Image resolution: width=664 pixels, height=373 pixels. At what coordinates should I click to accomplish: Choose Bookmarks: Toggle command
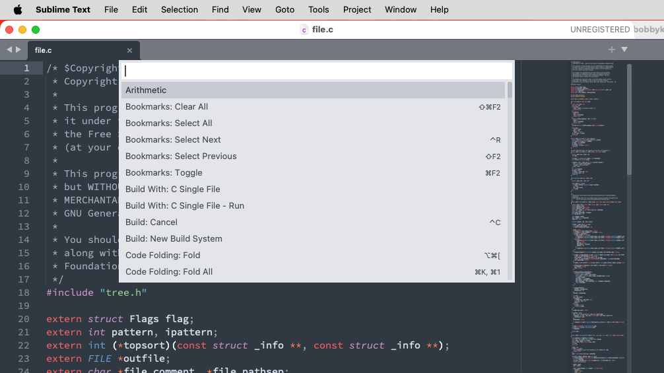click(x=314, y=173)
